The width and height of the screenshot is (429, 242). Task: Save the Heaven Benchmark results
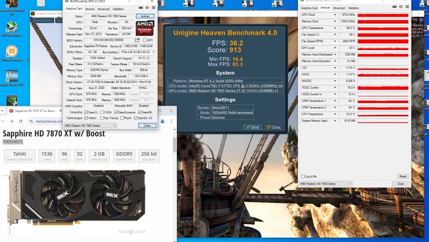253,127
